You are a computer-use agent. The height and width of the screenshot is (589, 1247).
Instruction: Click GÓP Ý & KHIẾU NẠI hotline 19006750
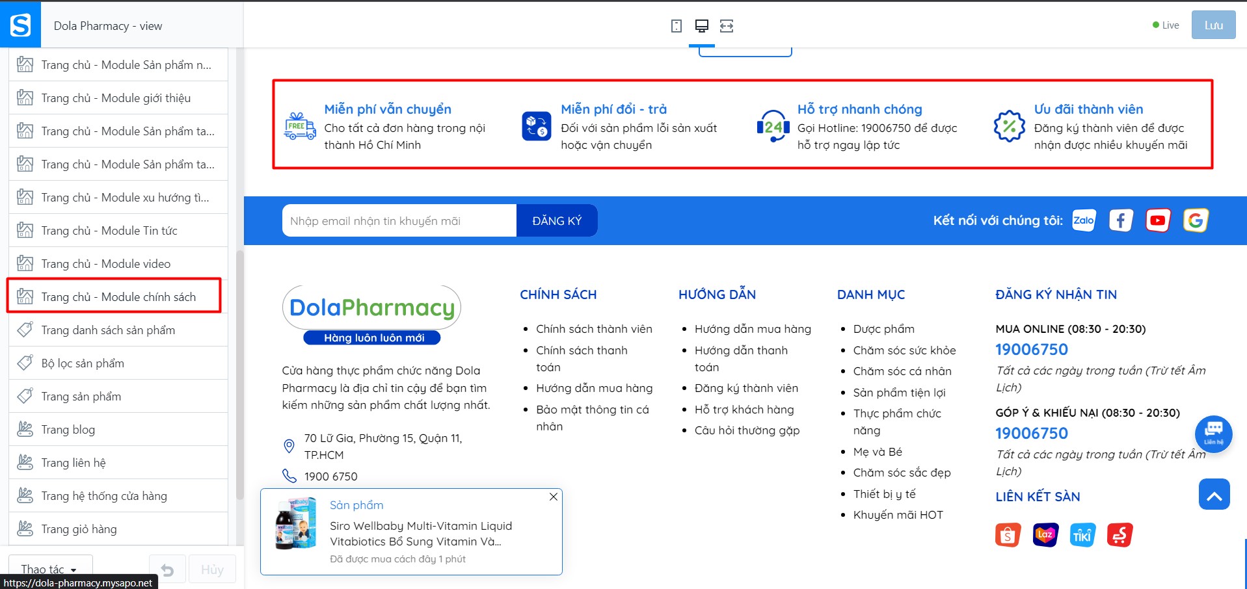click(x=1032, y=434)
